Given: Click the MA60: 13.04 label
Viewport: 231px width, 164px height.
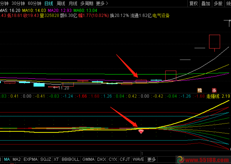Looking at the screenshot, I should click(x=85, y=11).
